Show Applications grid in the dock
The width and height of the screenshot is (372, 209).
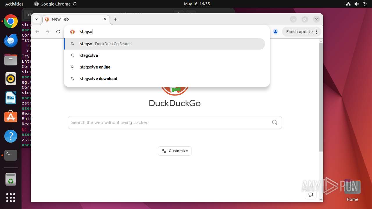(11, 198)
